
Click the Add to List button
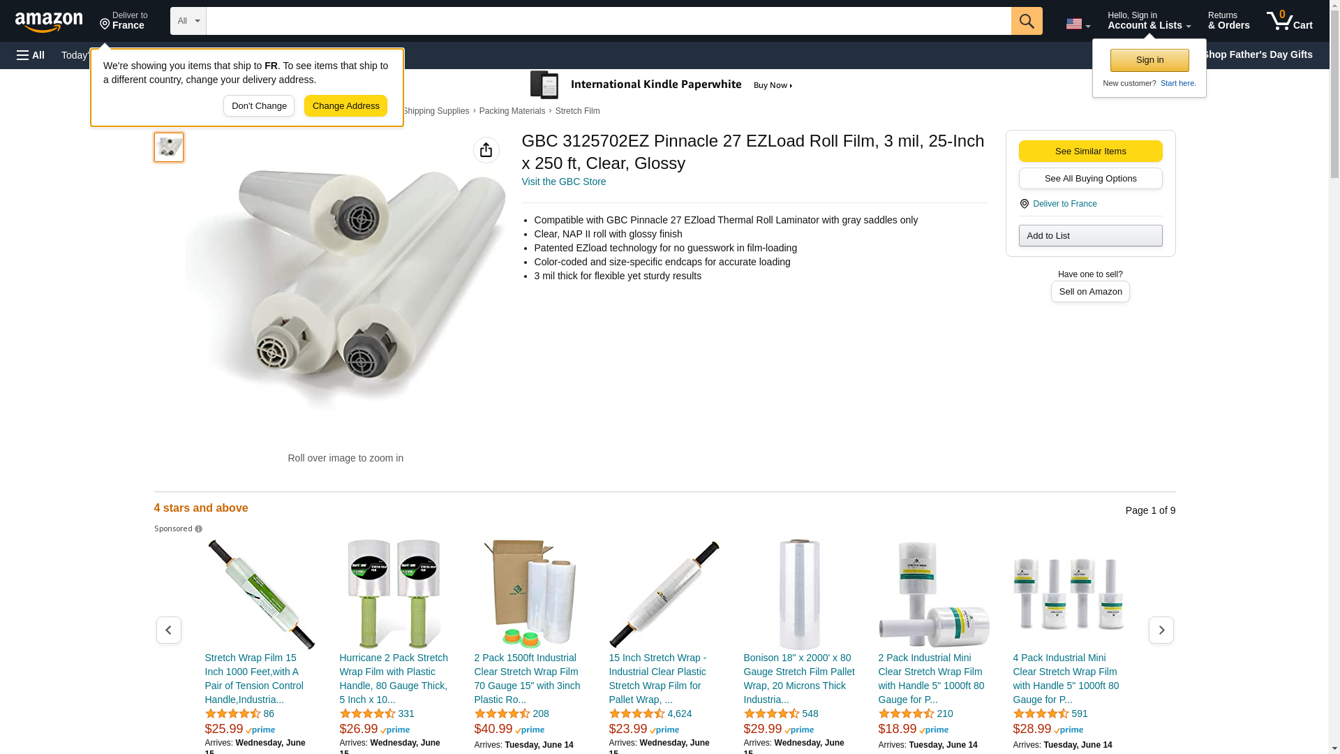pos(1090,236)
